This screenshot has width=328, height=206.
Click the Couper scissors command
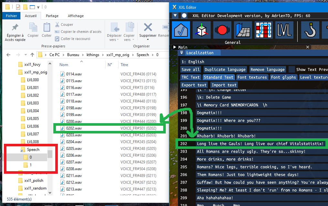click(x=64, y=25)
